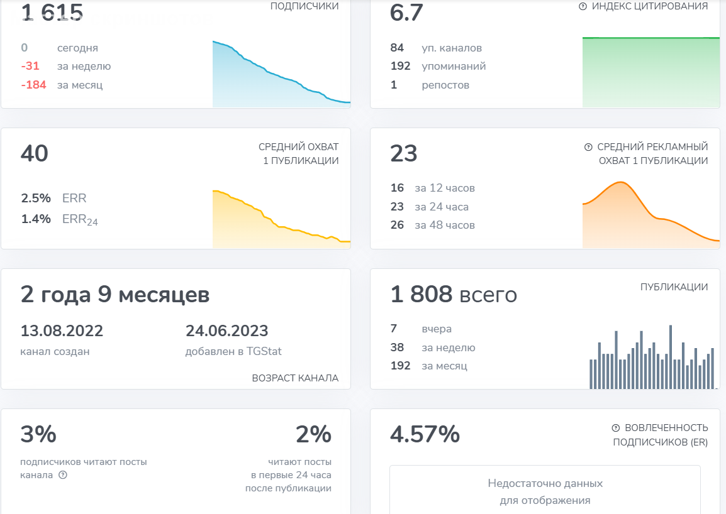Click the '2.5% ERR' row
This screenshot has height=514, width=726.
click(53, 198)
